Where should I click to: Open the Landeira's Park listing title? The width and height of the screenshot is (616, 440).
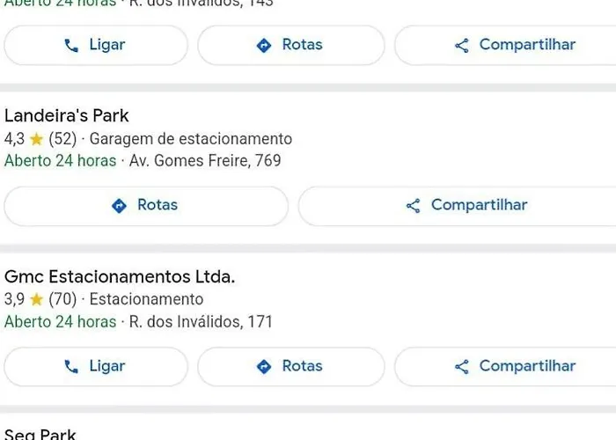(66, 116)
